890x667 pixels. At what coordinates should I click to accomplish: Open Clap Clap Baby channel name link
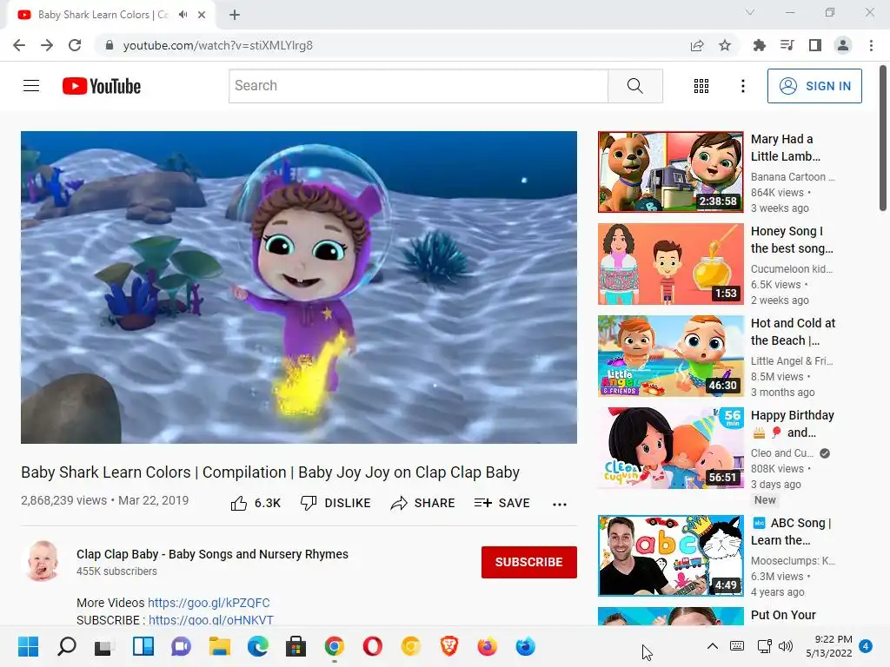coord(212,554)
